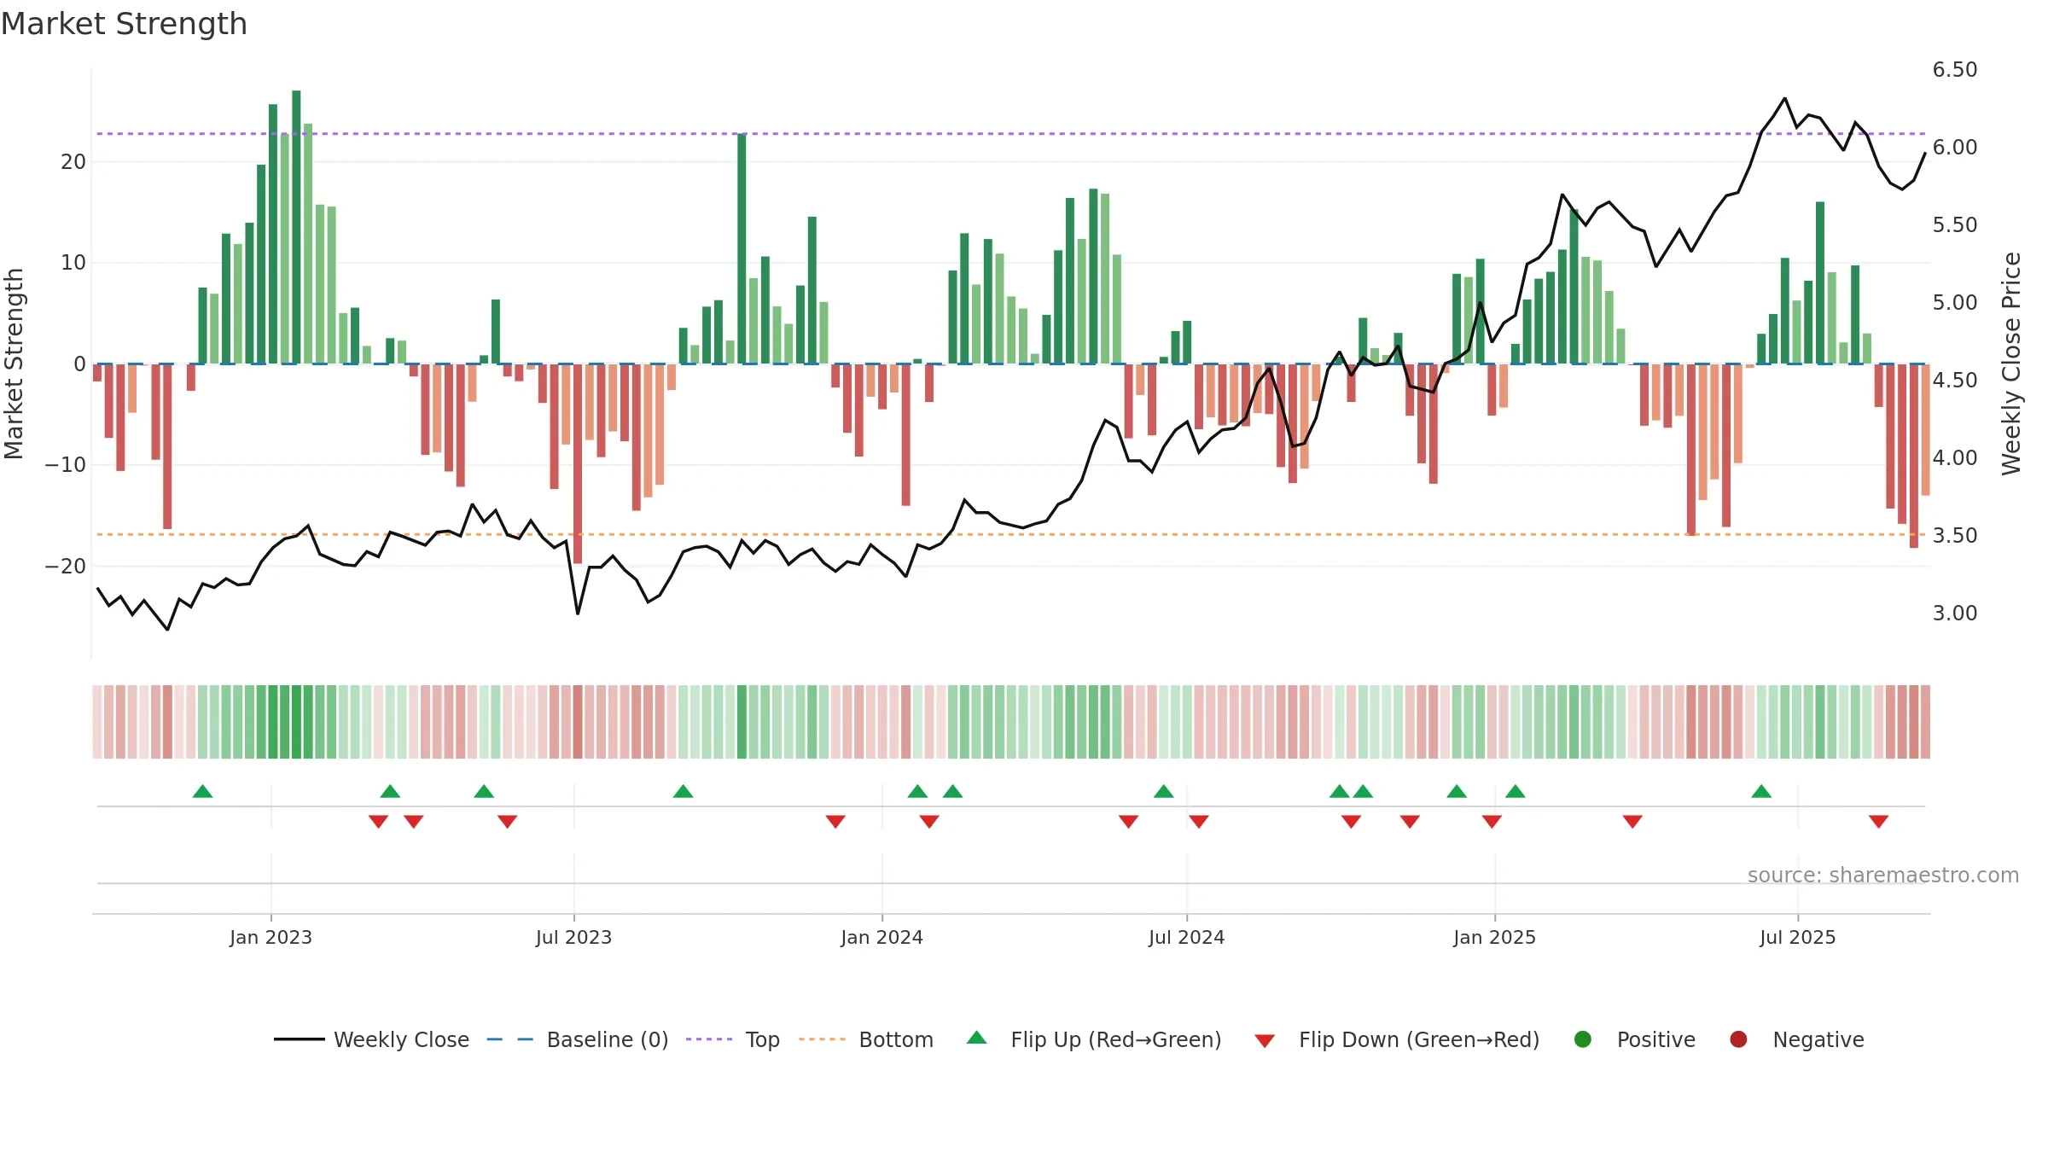The width and height of the screenshot is (2048, 1152).
Task: Click the red Negative dot in the legend
Action: [x=1738, y=1039]
